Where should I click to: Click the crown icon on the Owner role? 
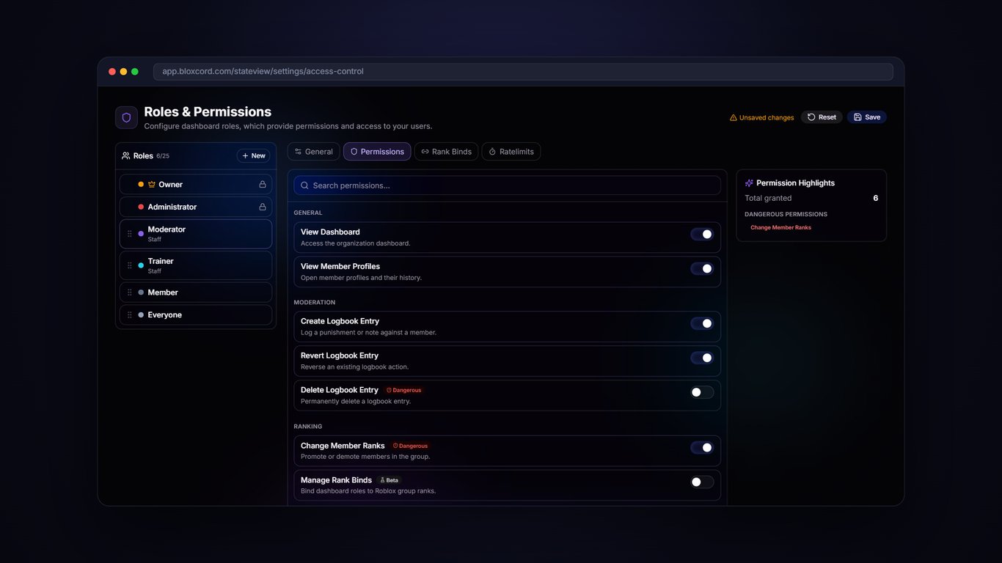coord(152,184)
